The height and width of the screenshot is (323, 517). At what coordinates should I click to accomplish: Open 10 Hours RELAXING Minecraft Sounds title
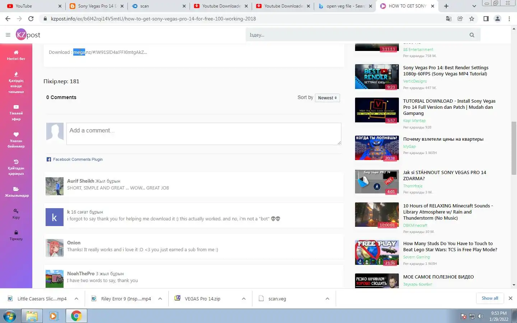[448, 212]
